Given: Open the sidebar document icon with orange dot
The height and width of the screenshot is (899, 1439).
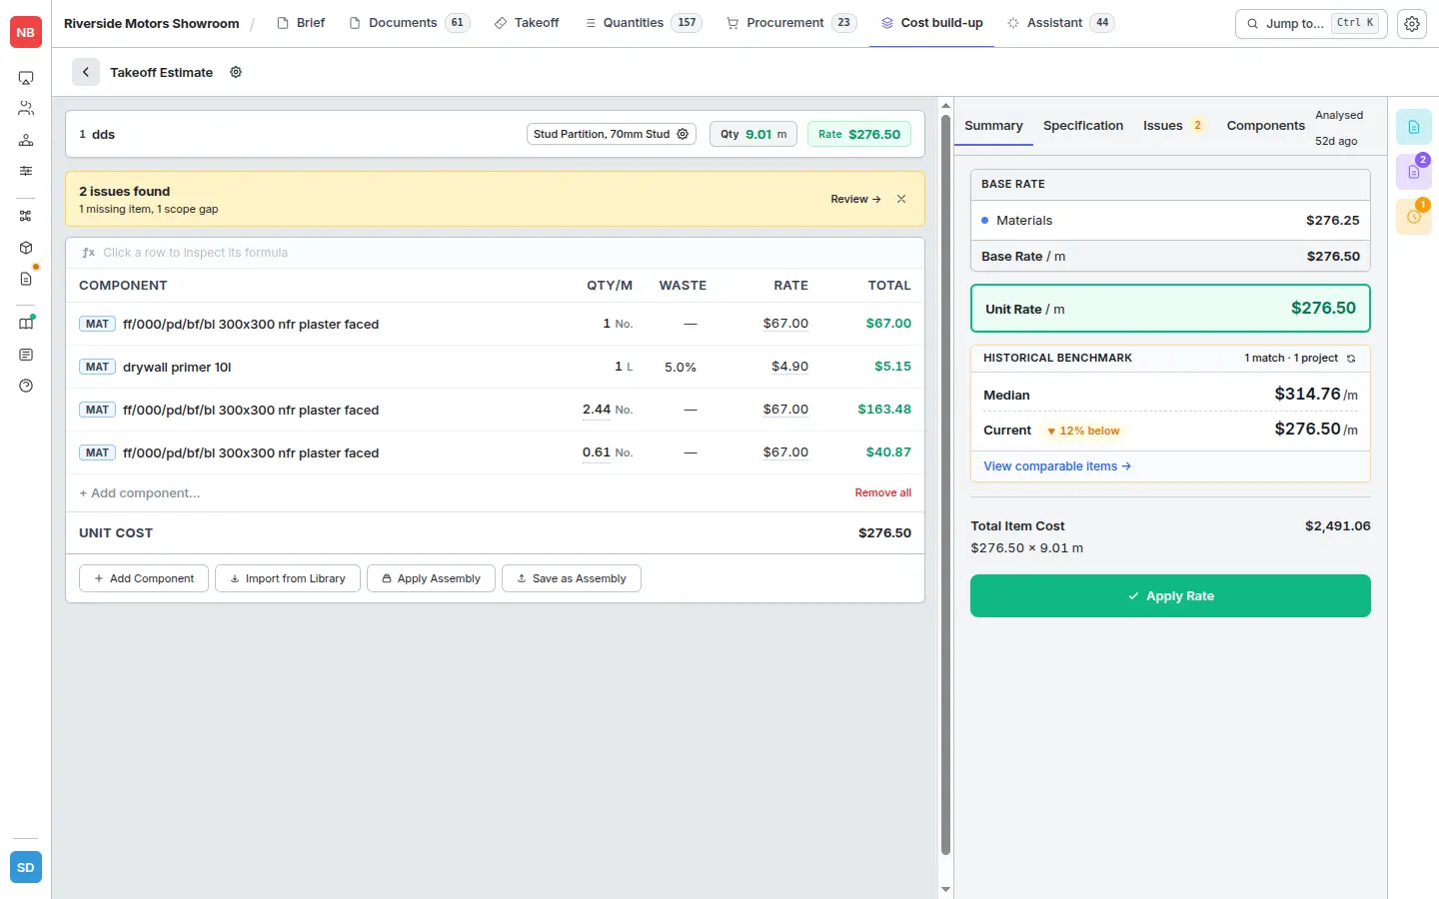Looking at the screenshot, I should [x=26, y=279].
